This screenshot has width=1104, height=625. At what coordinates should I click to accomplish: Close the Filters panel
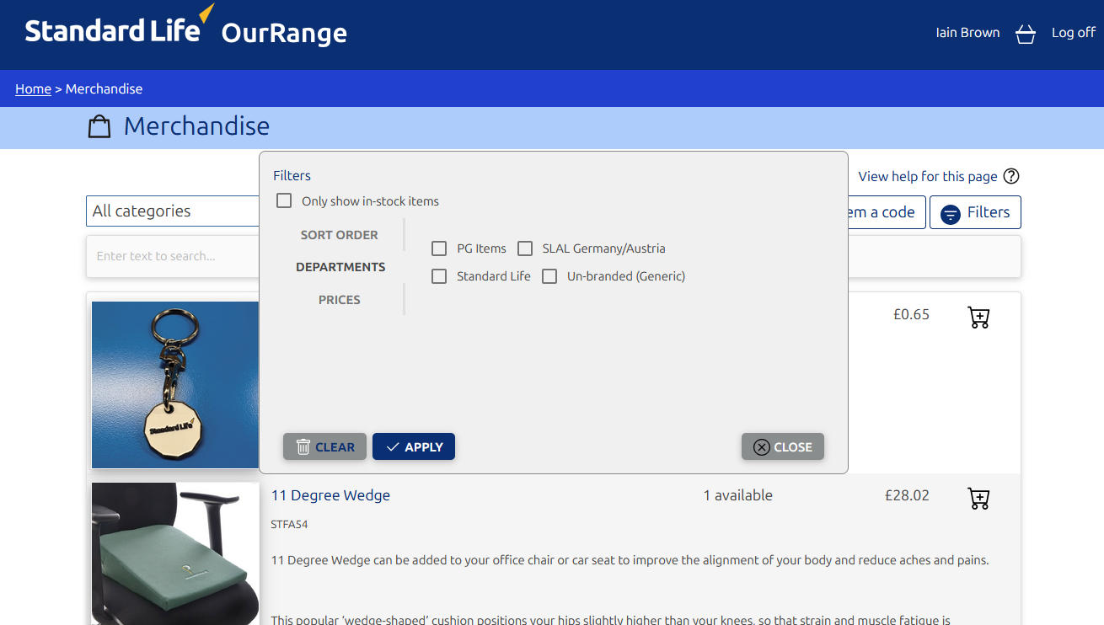click(x=782, y=447)
